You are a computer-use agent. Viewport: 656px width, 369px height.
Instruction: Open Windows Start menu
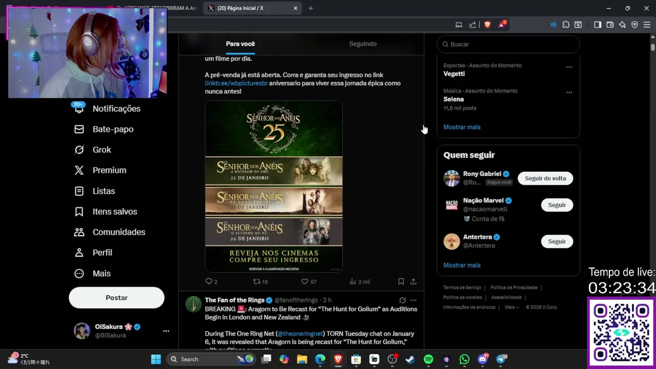pyautogui.click(x=156, y=359)
